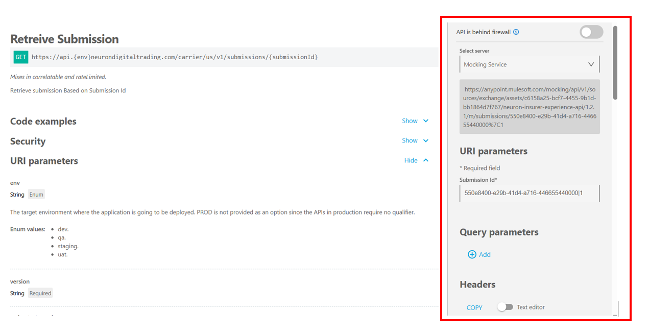Collapse the URI parameters section
The image size is (649, 335).
click(411, 160)
